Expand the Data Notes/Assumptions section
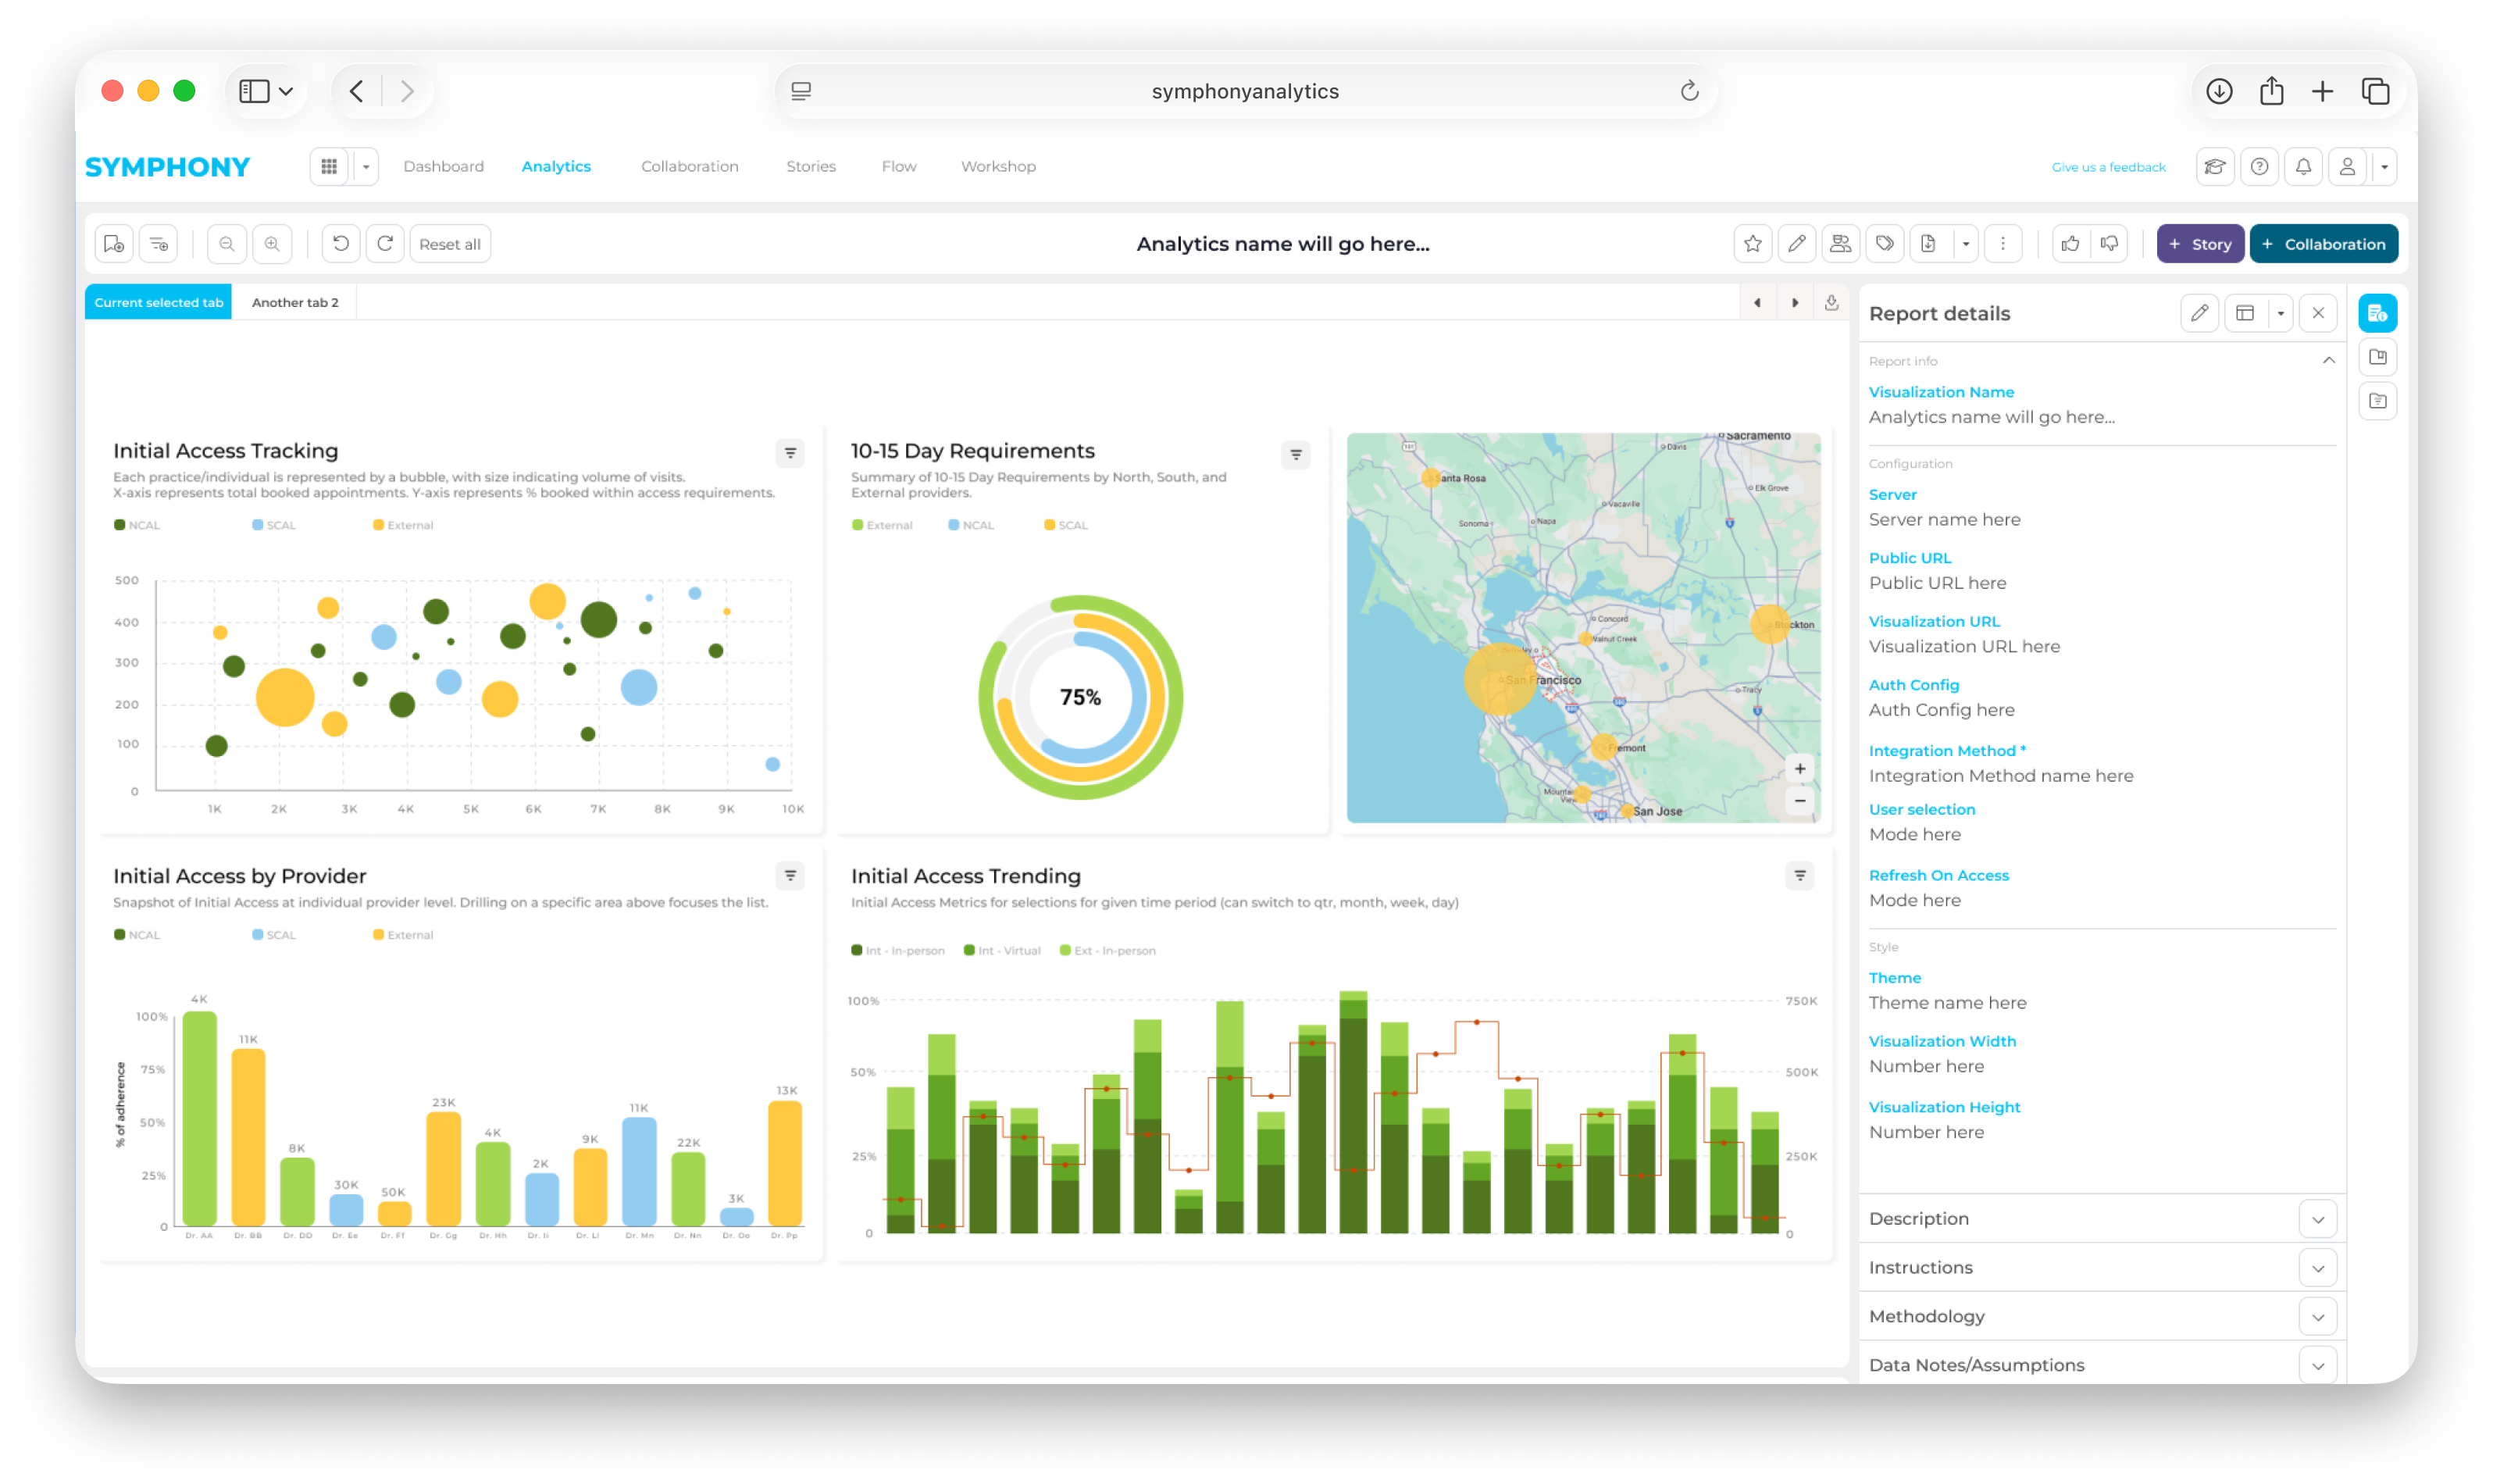The height and width of the screenshot is (1484, 2493). [2319, 1364]
